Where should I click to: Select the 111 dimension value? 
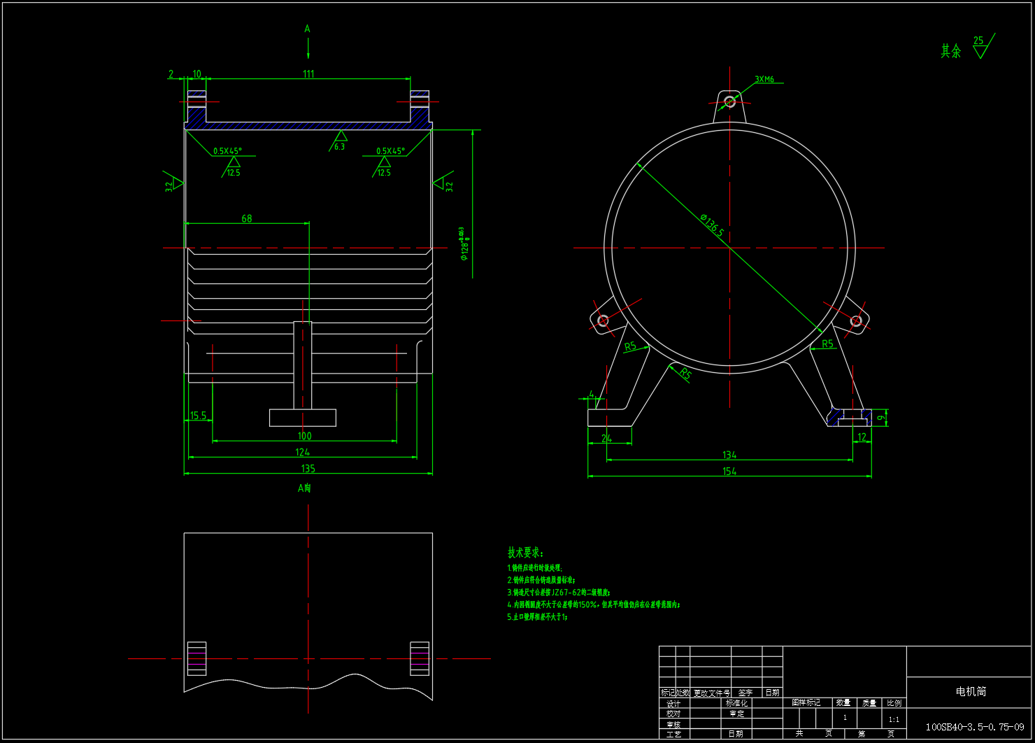pyautogui.click(x=308, y=73)
